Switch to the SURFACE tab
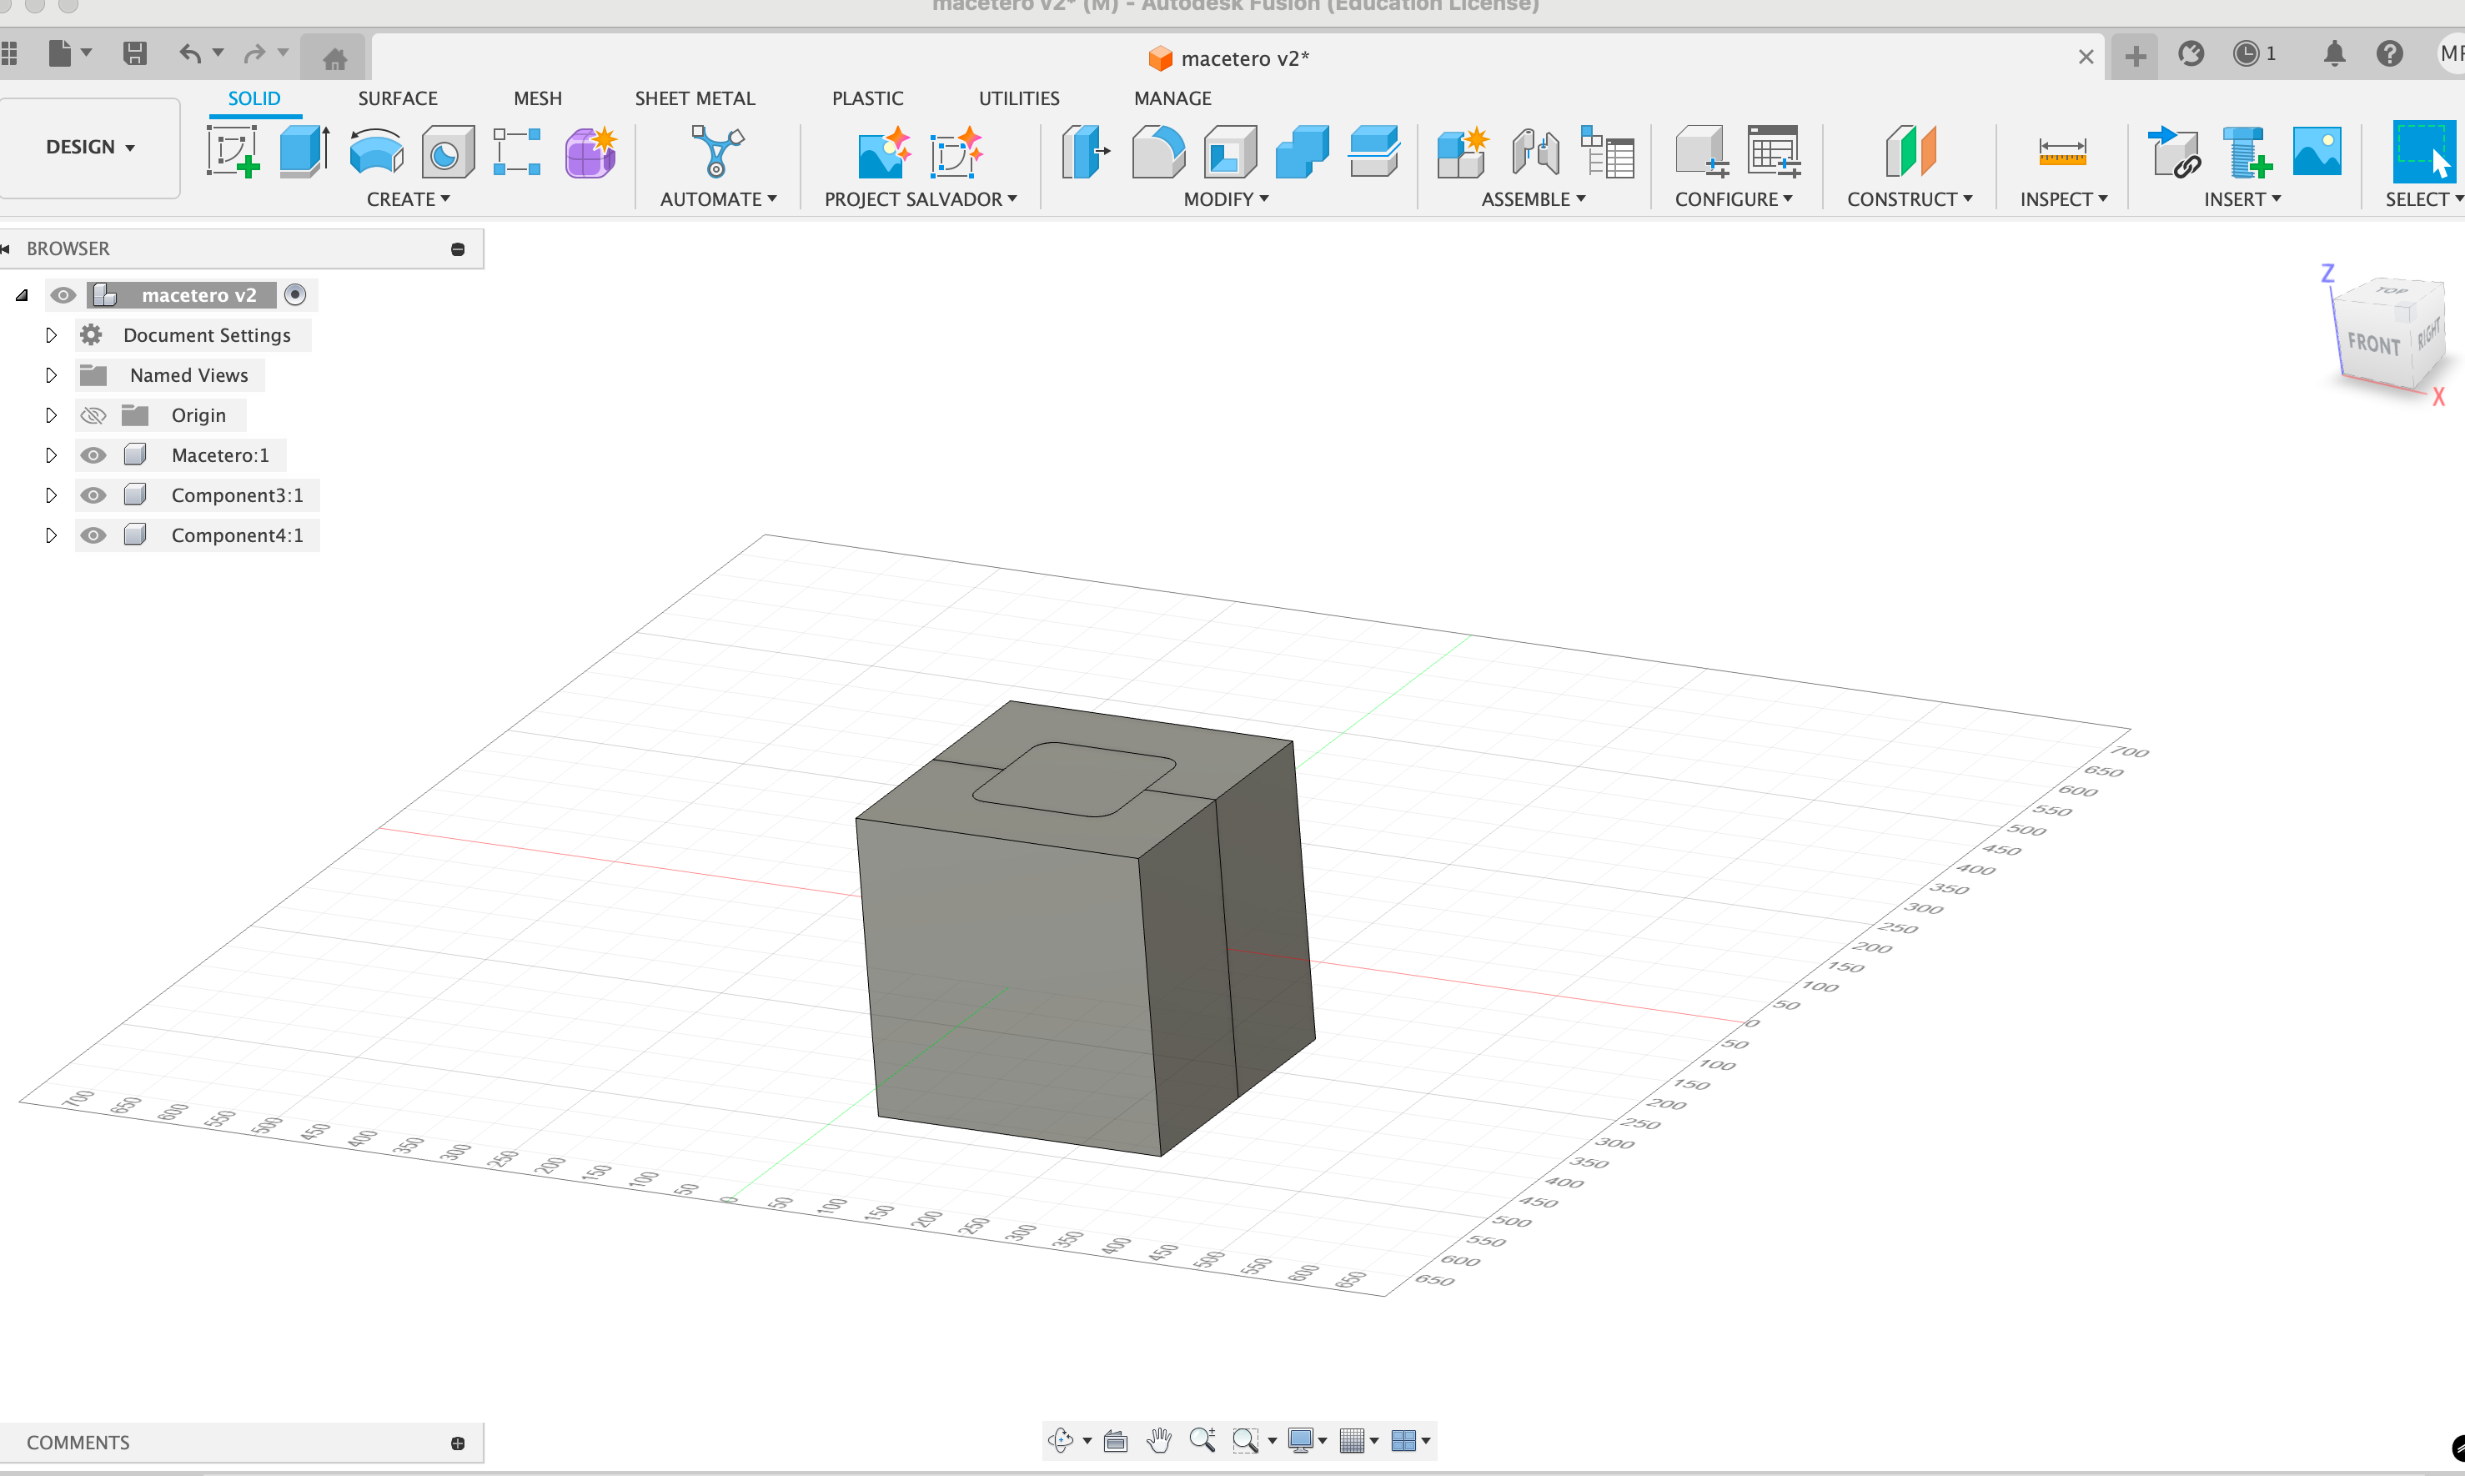Viewport: 2465px width, 1476px height. (398, 98)
